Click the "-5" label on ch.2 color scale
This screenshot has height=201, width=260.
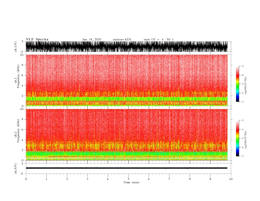coord(242,138)
